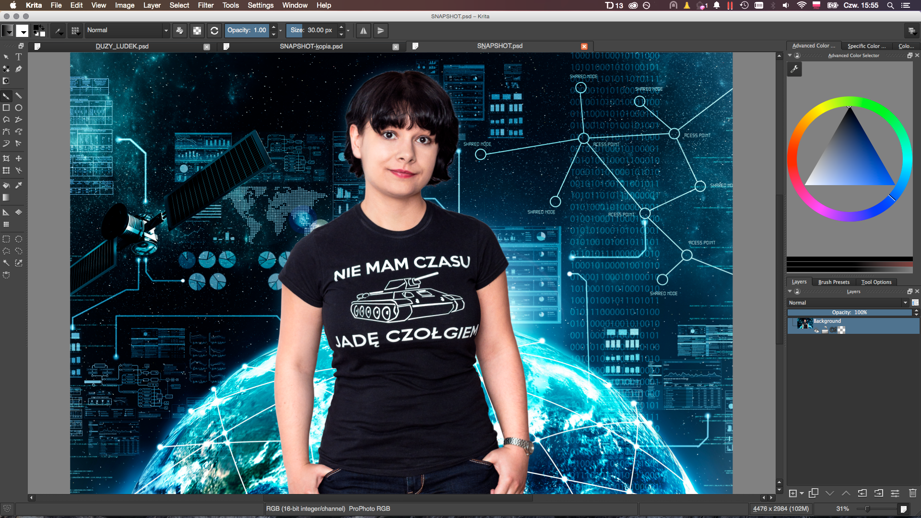
Task: Select the Freehand Brush tool
Action: (6, 96)
